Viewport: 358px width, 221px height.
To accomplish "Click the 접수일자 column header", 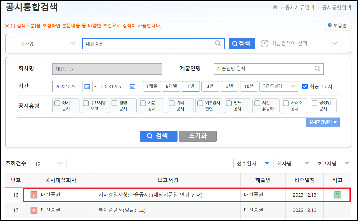I will pyautogui.click(x=305, y=180).
